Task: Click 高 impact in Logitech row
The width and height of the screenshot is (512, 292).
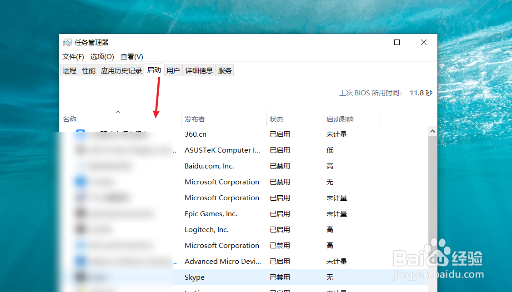Action: [x=330, y=230]
